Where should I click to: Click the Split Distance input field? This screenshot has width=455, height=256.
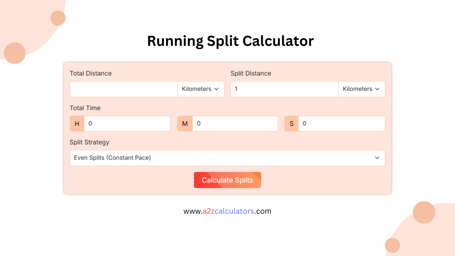(x=284, y=89)
